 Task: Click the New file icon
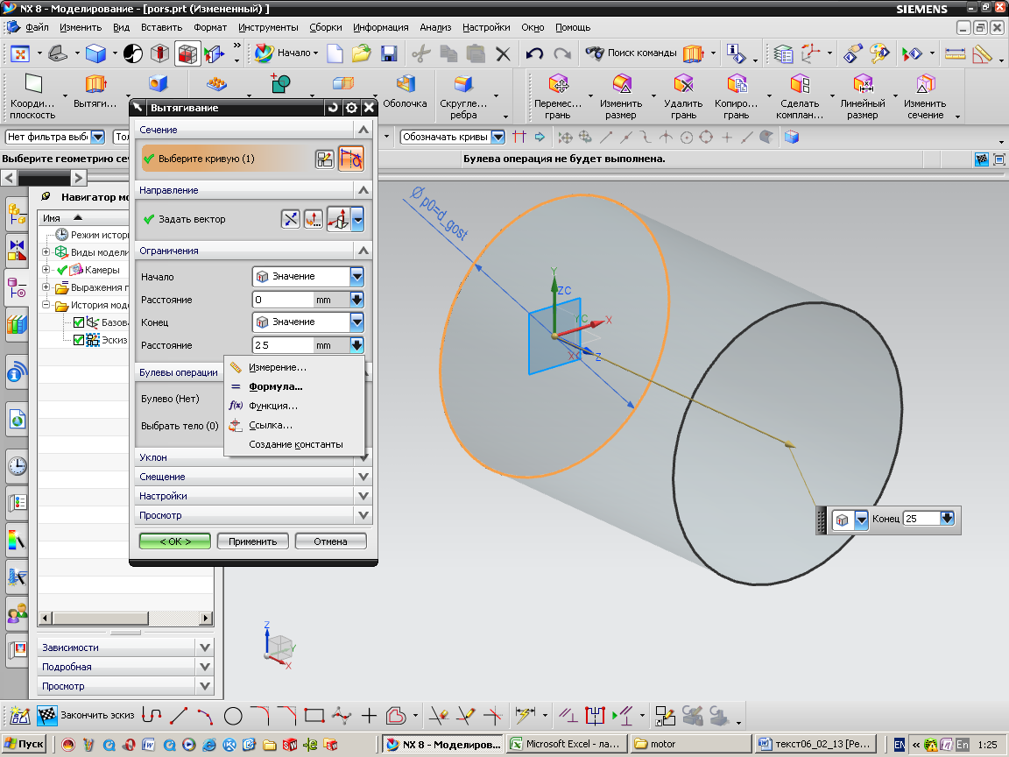pyautogui.click(x=335, y=53)
